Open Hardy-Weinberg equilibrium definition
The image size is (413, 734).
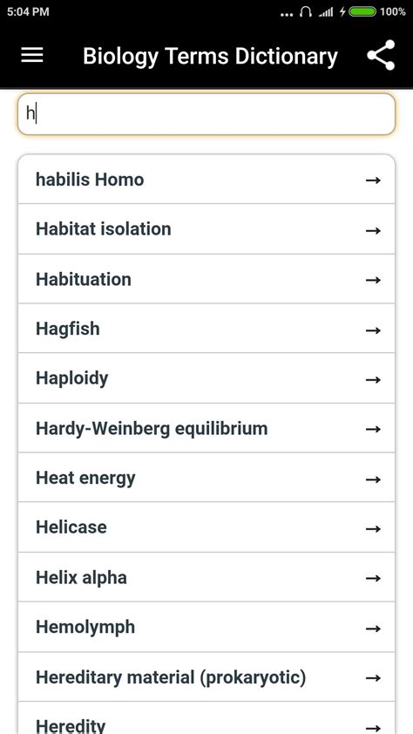(206, 428)
